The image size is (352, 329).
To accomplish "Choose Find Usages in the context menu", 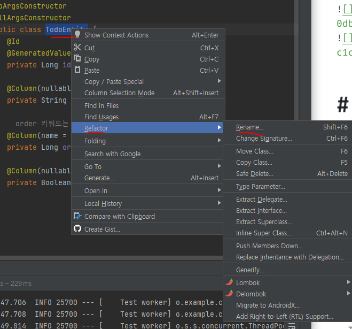I will (101, 117).
